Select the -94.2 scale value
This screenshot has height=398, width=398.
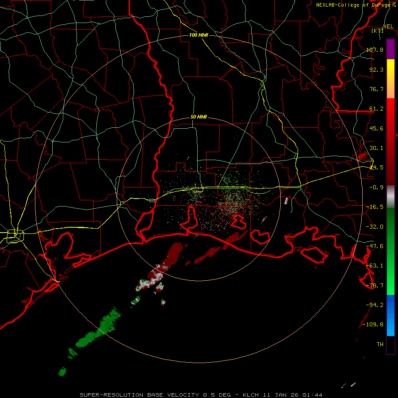[375, 305]
